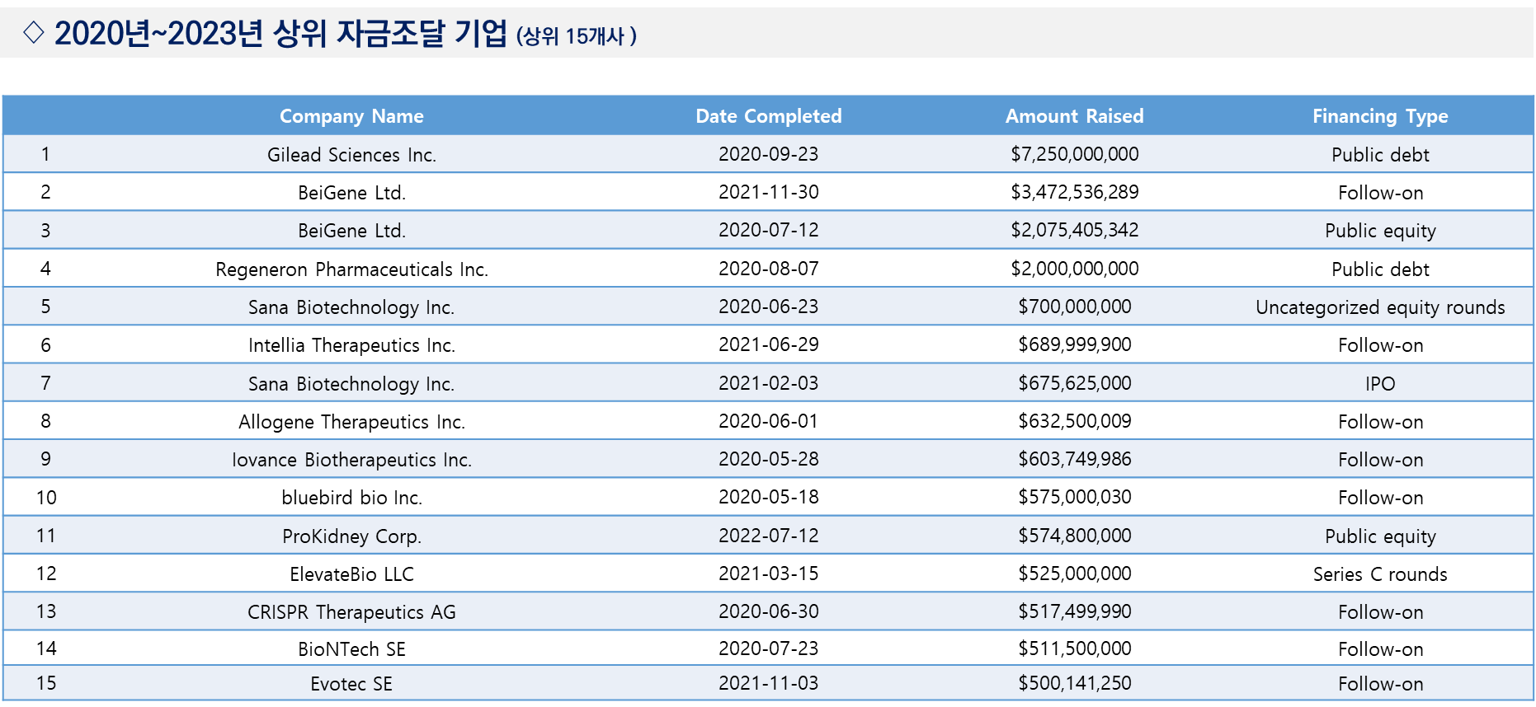Click the date 2020-07-12
Viewport: 1536px width, 707px height.
pos(769,230)
